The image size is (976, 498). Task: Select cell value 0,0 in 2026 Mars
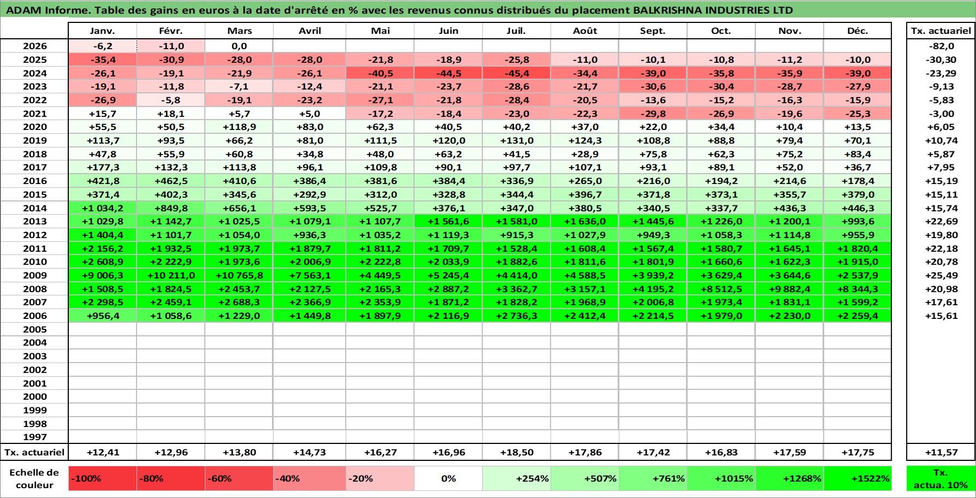tap(239, 46)
